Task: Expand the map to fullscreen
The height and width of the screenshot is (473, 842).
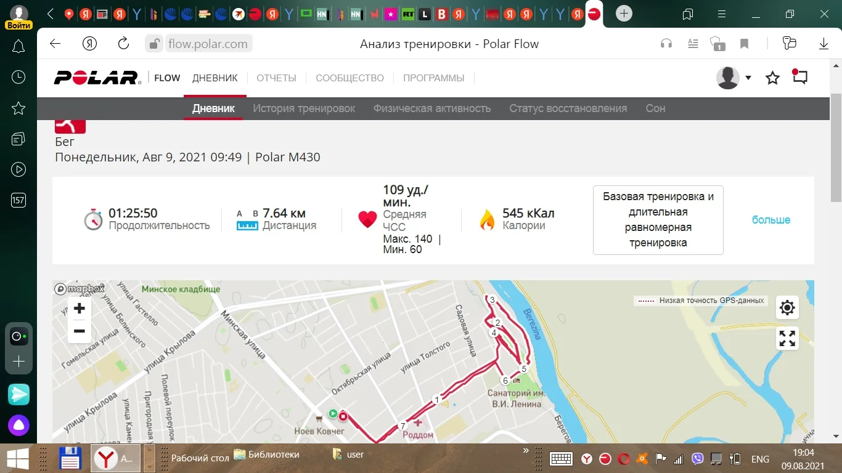Action: point(787,338)
